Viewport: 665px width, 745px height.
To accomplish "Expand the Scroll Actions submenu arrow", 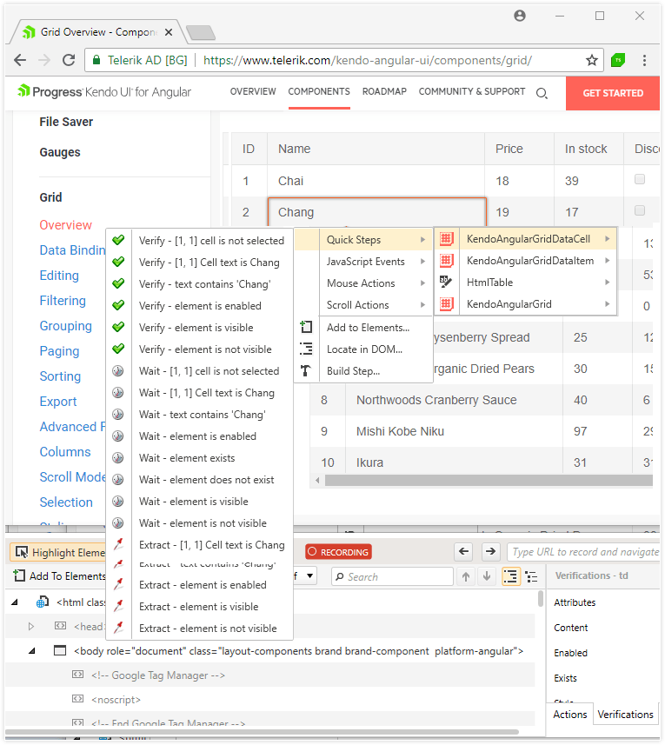I will [x=422, y=304].
